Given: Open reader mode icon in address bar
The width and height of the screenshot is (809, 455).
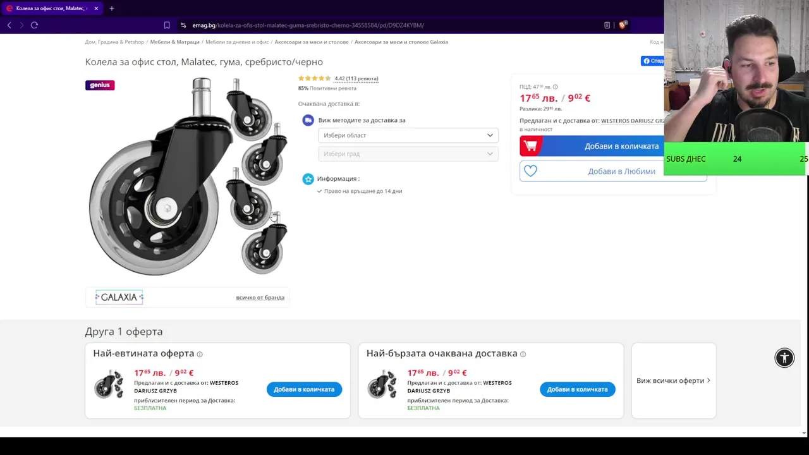Looking at the screenshot, I should tap(607, 25).
